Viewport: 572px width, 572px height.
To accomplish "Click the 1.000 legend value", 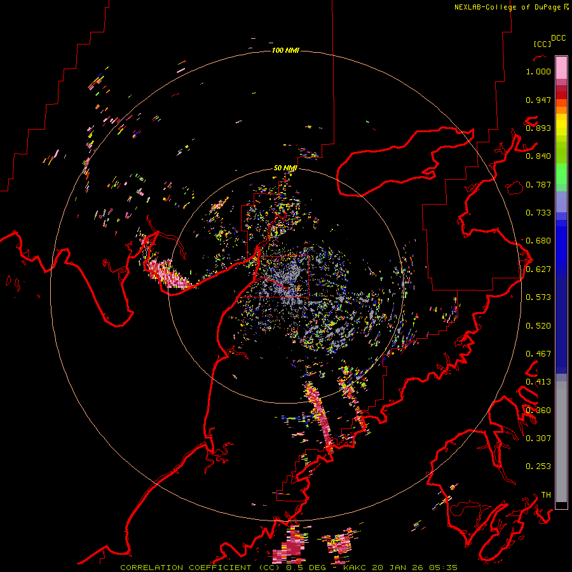I will pyautogui.click(x=538, y=71).
